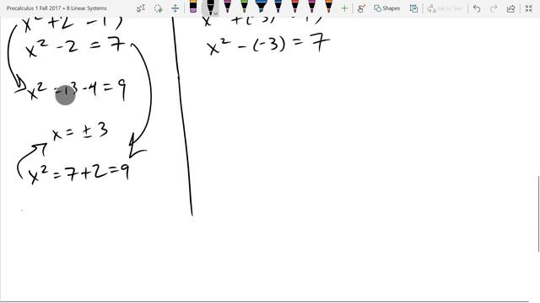Pick the purple-pink pen
The width and height of the screenshot is (540, 303).
[311, 7]
